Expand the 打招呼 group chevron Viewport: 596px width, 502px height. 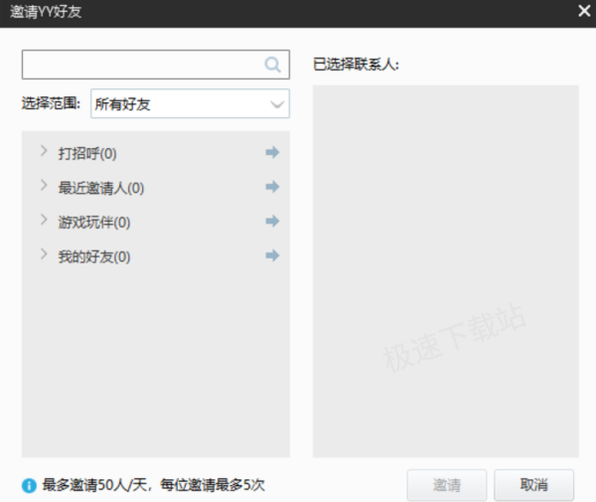43,151
